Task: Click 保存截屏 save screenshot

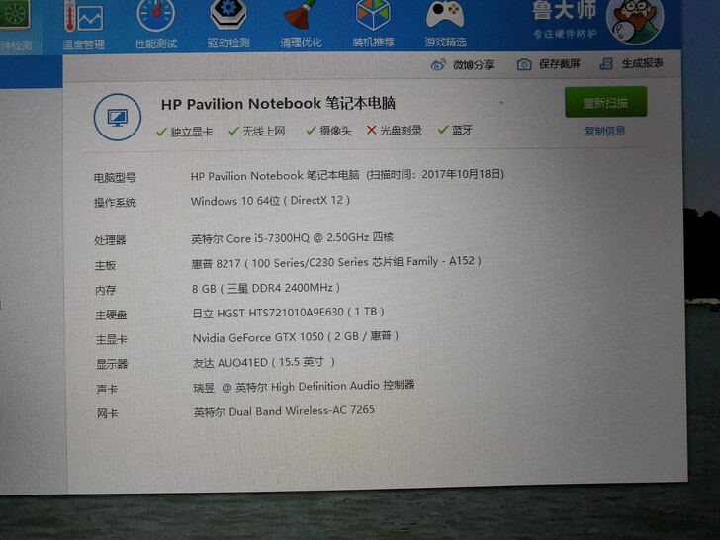Action: (548, 64)
